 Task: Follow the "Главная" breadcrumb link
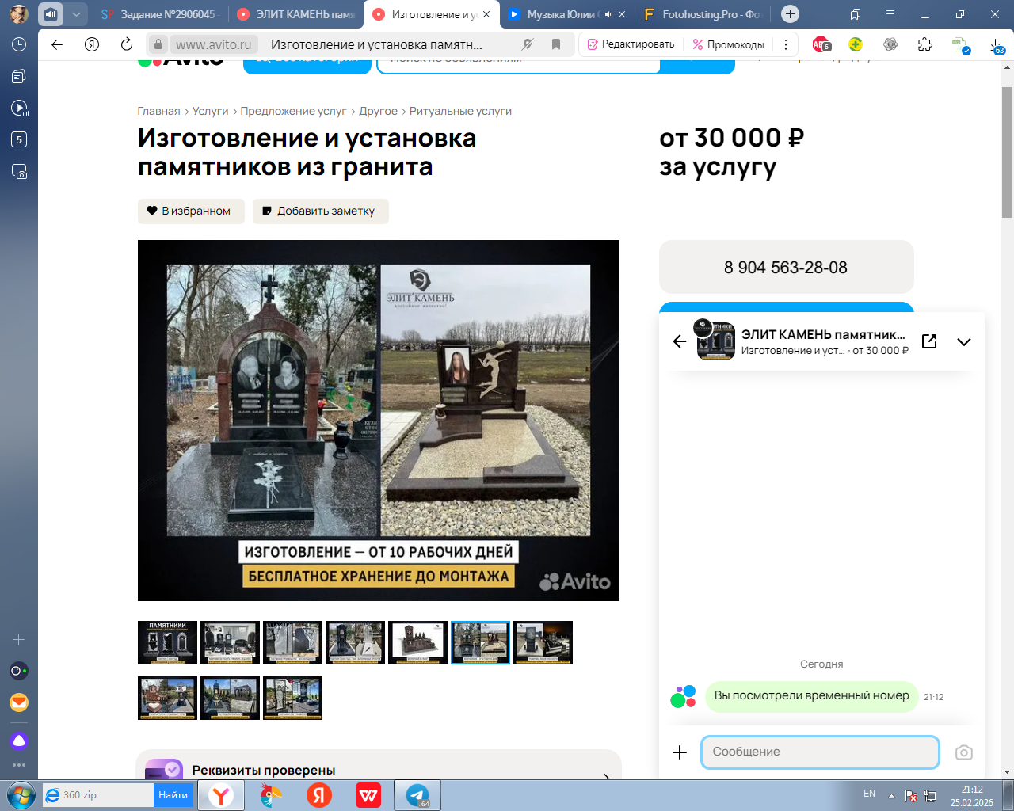point(158,111)
